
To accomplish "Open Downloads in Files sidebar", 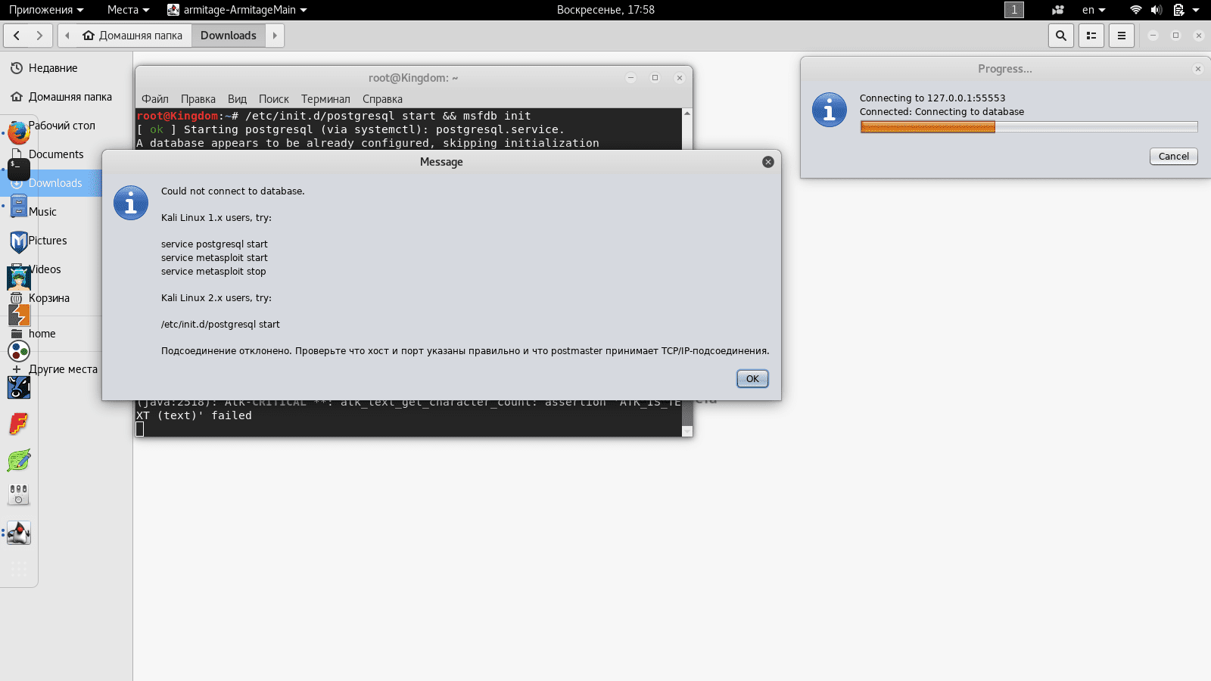I will [x=55, y=183].
